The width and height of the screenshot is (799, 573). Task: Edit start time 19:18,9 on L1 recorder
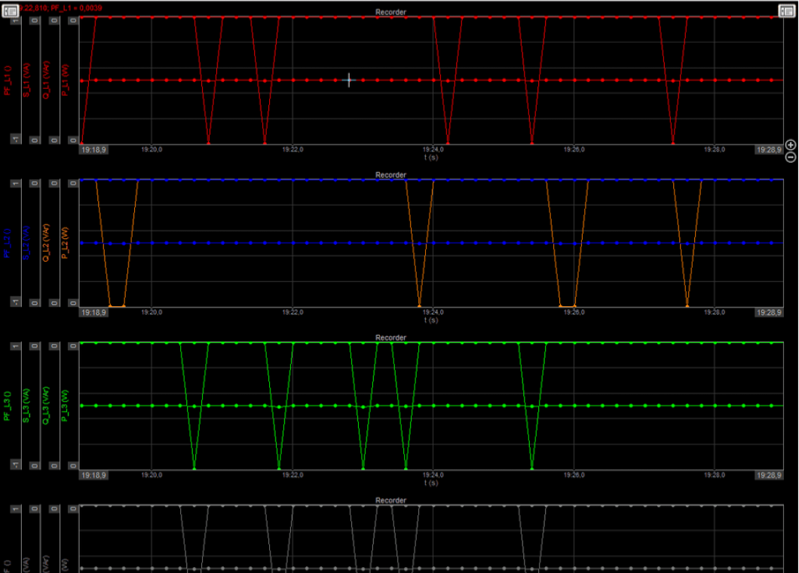93,150
